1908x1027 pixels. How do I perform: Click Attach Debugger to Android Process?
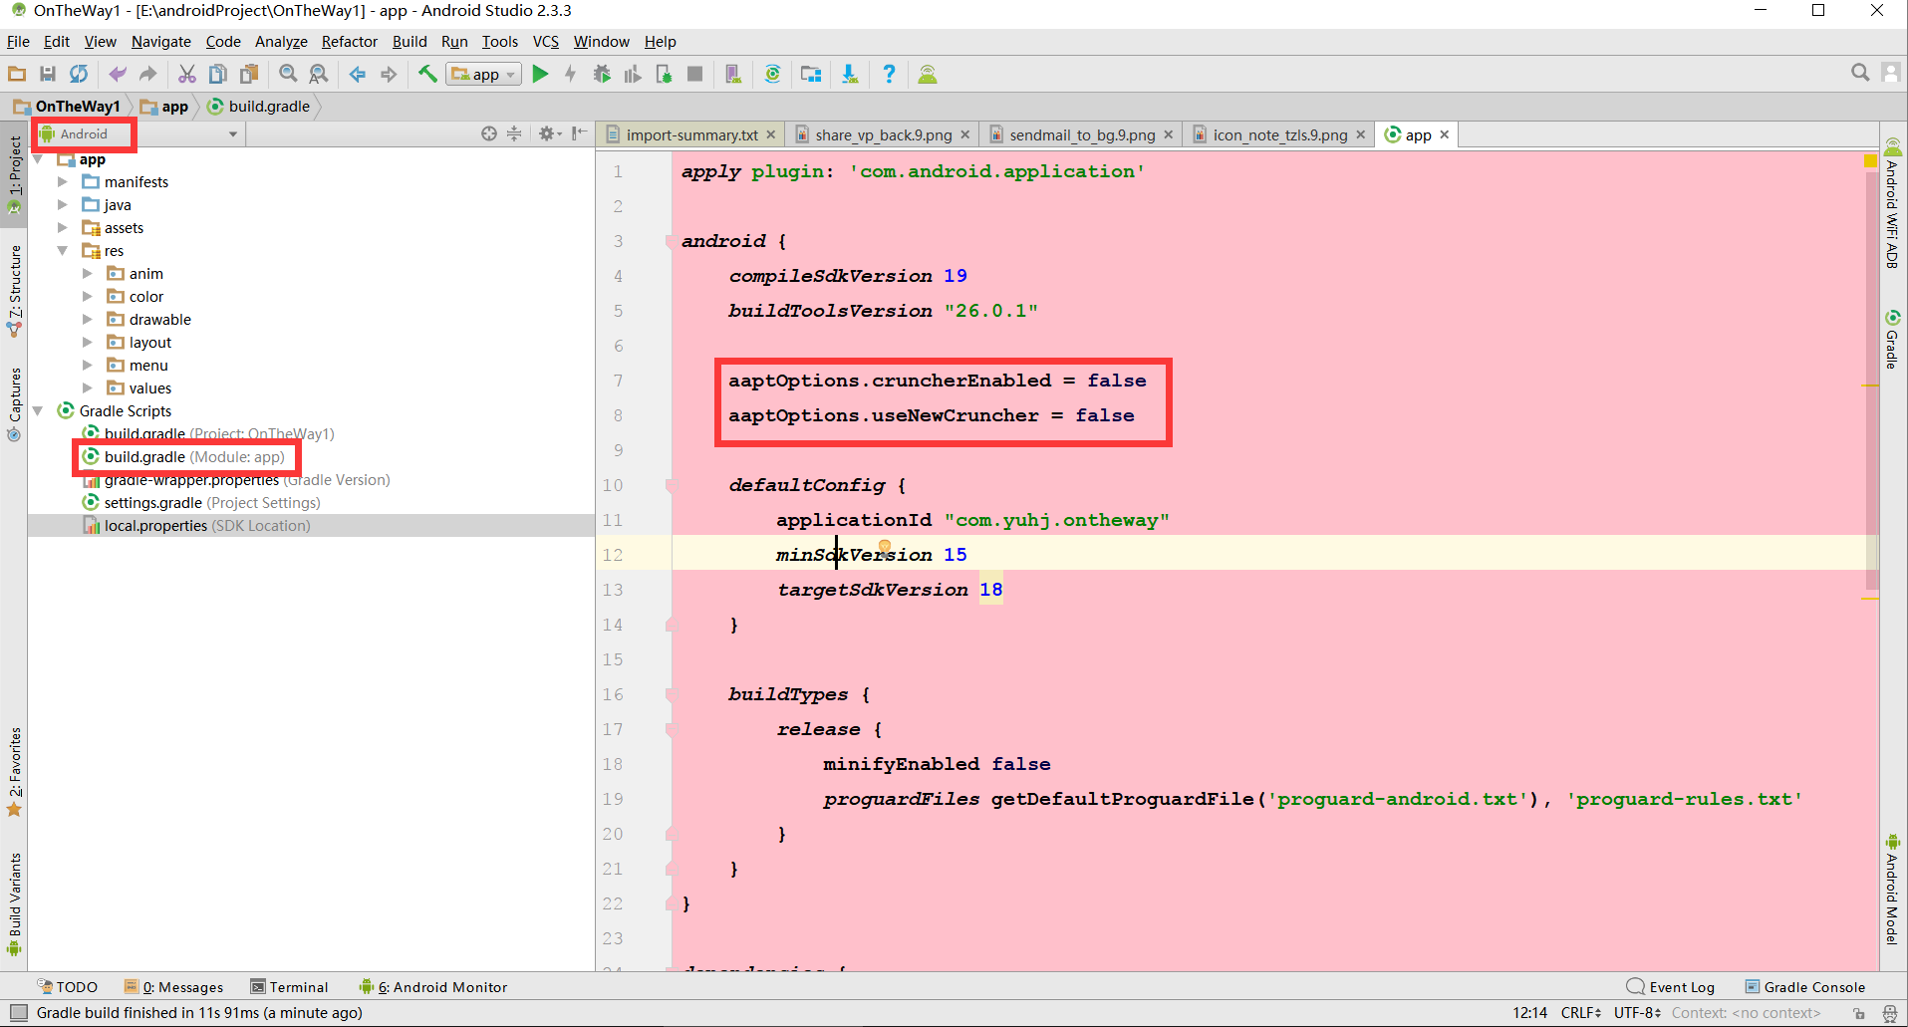(664, 74)
